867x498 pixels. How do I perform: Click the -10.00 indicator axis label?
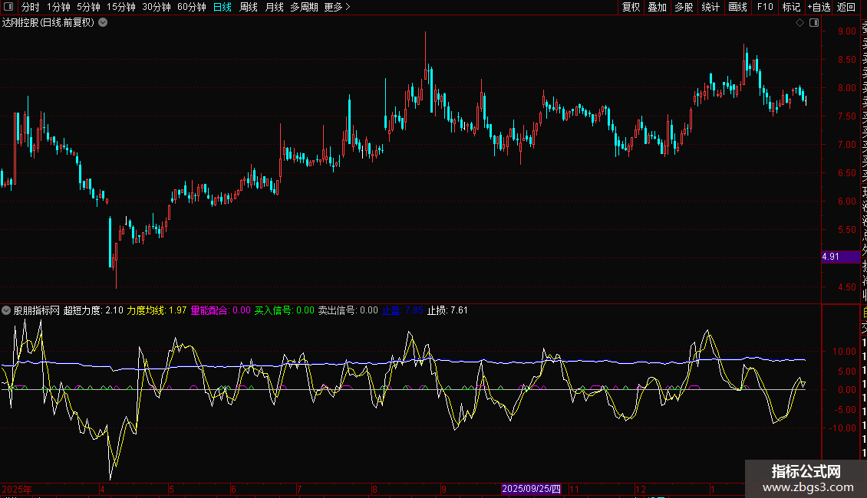(x=842, y=428)
